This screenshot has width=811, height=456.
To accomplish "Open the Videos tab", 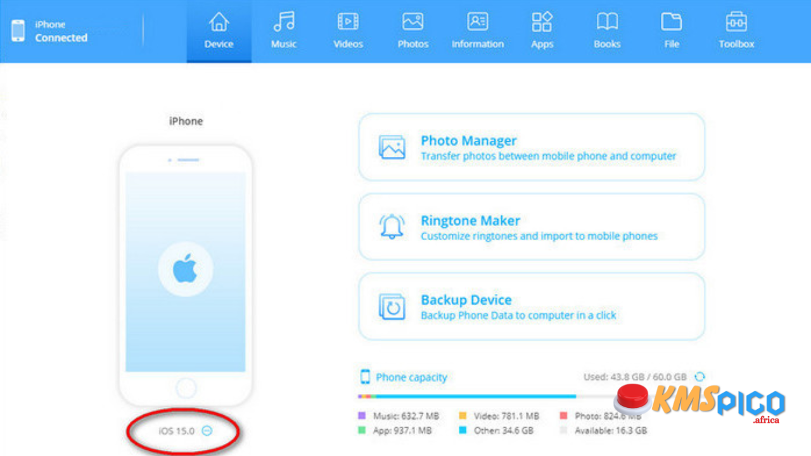I will pyautogui.click(x=348, y=31).
